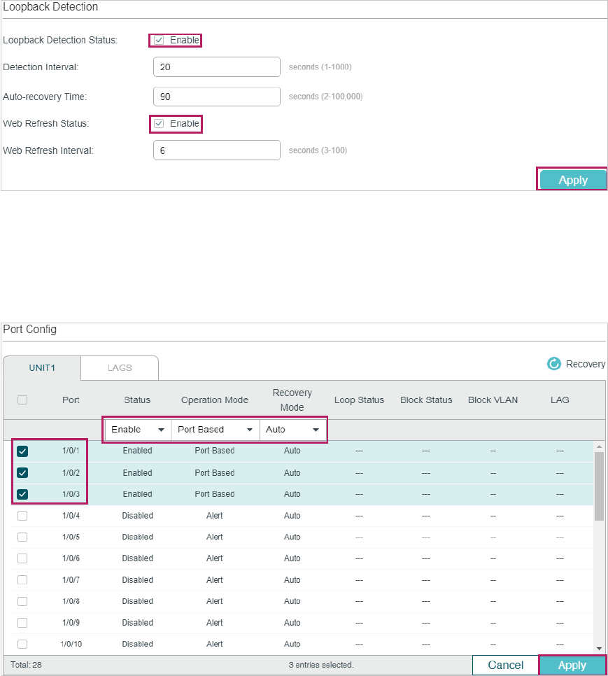Click the Recovery refresh icon
This screenshot has height=676, width=608.
(x=553, y=364)
